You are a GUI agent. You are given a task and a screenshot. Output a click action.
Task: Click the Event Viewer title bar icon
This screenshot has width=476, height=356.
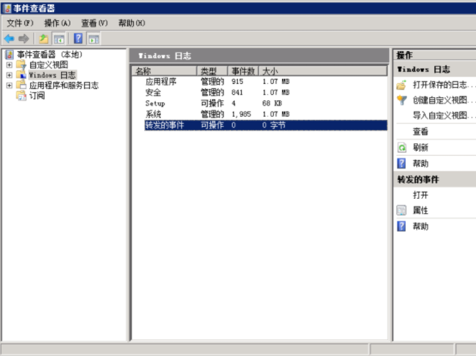[8, 8]
